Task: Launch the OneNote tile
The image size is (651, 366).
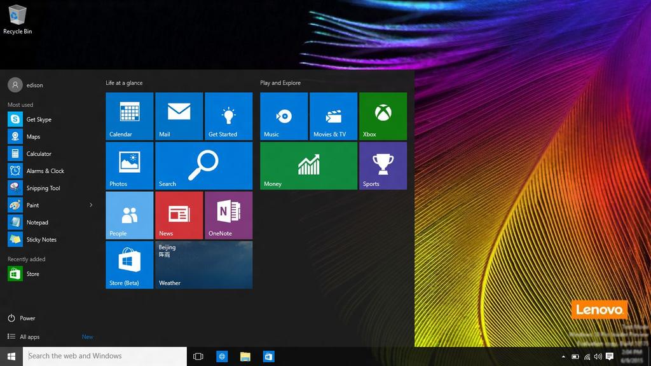Action: tap(228, 215)
